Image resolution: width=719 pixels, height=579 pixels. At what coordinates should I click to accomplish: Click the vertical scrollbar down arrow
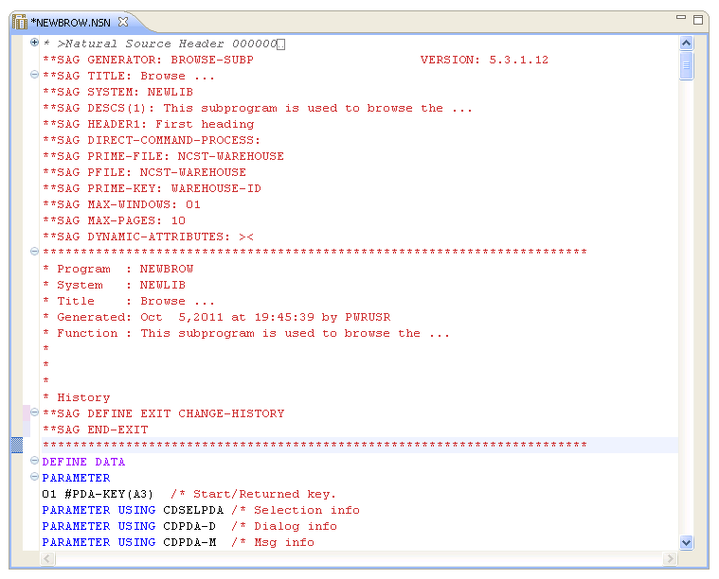point(686,543)
